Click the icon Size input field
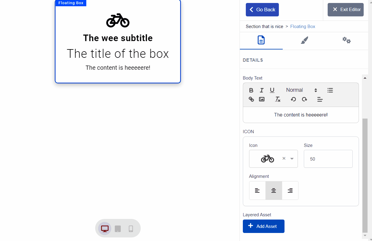The image size is (372, 241). click(x=328, y=159)
